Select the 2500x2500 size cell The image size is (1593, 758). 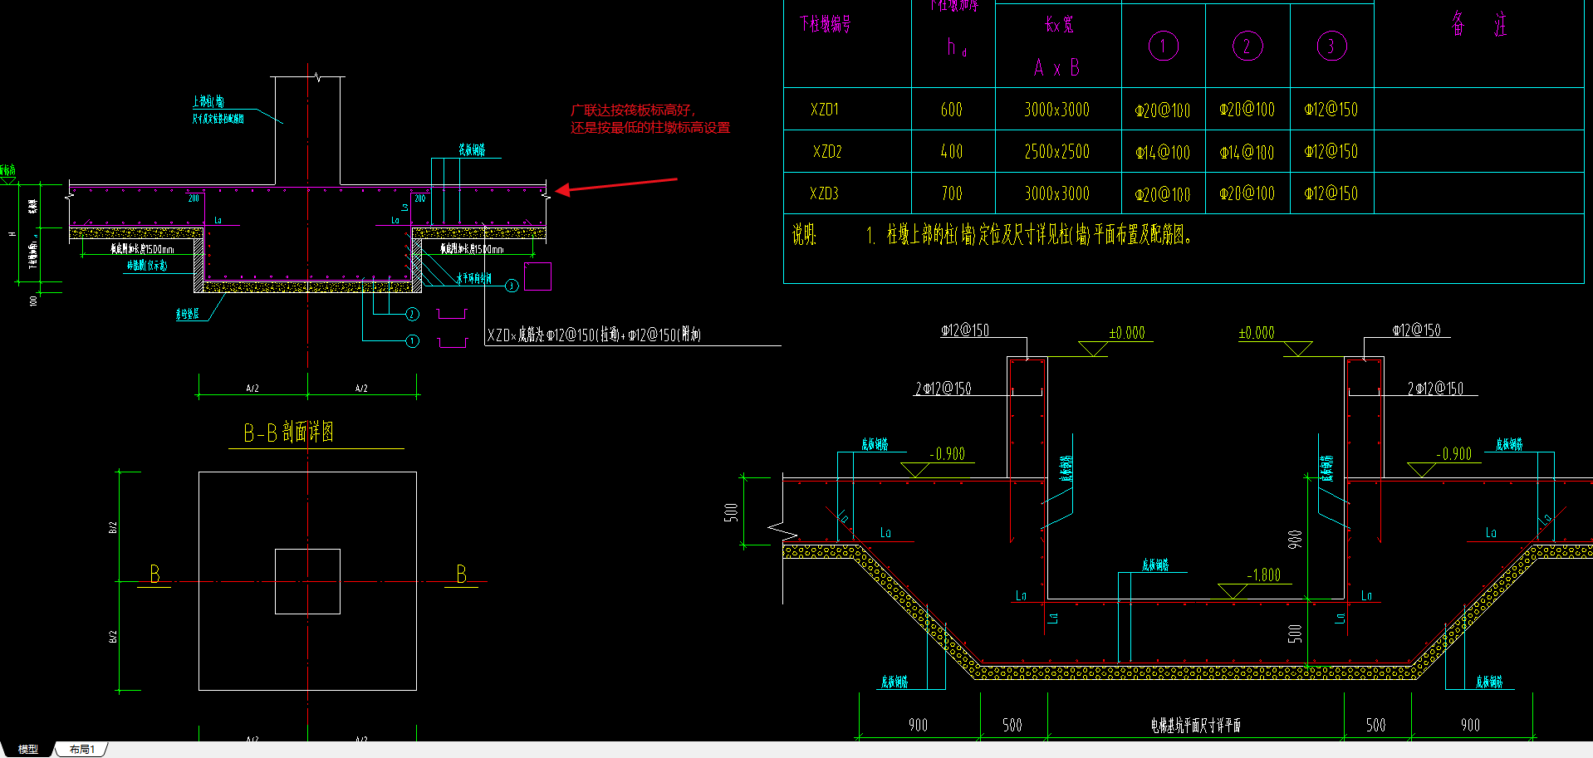(x=1057, y=152)
